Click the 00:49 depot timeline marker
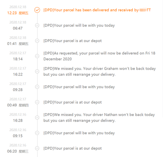 [37, 102]
